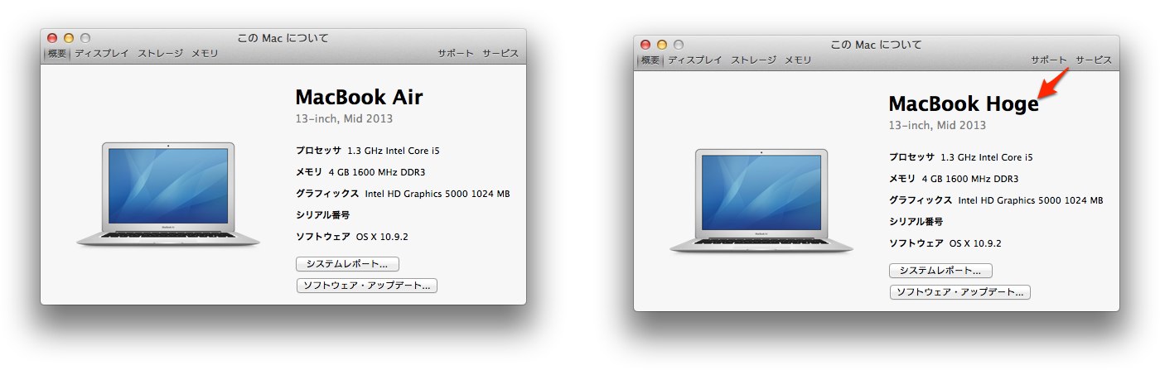The image size is (1160, 370).
Task: Click "Intel HD Graphics 5000 1024 MB" in MacBook Air window
Action: click(437, 194)
